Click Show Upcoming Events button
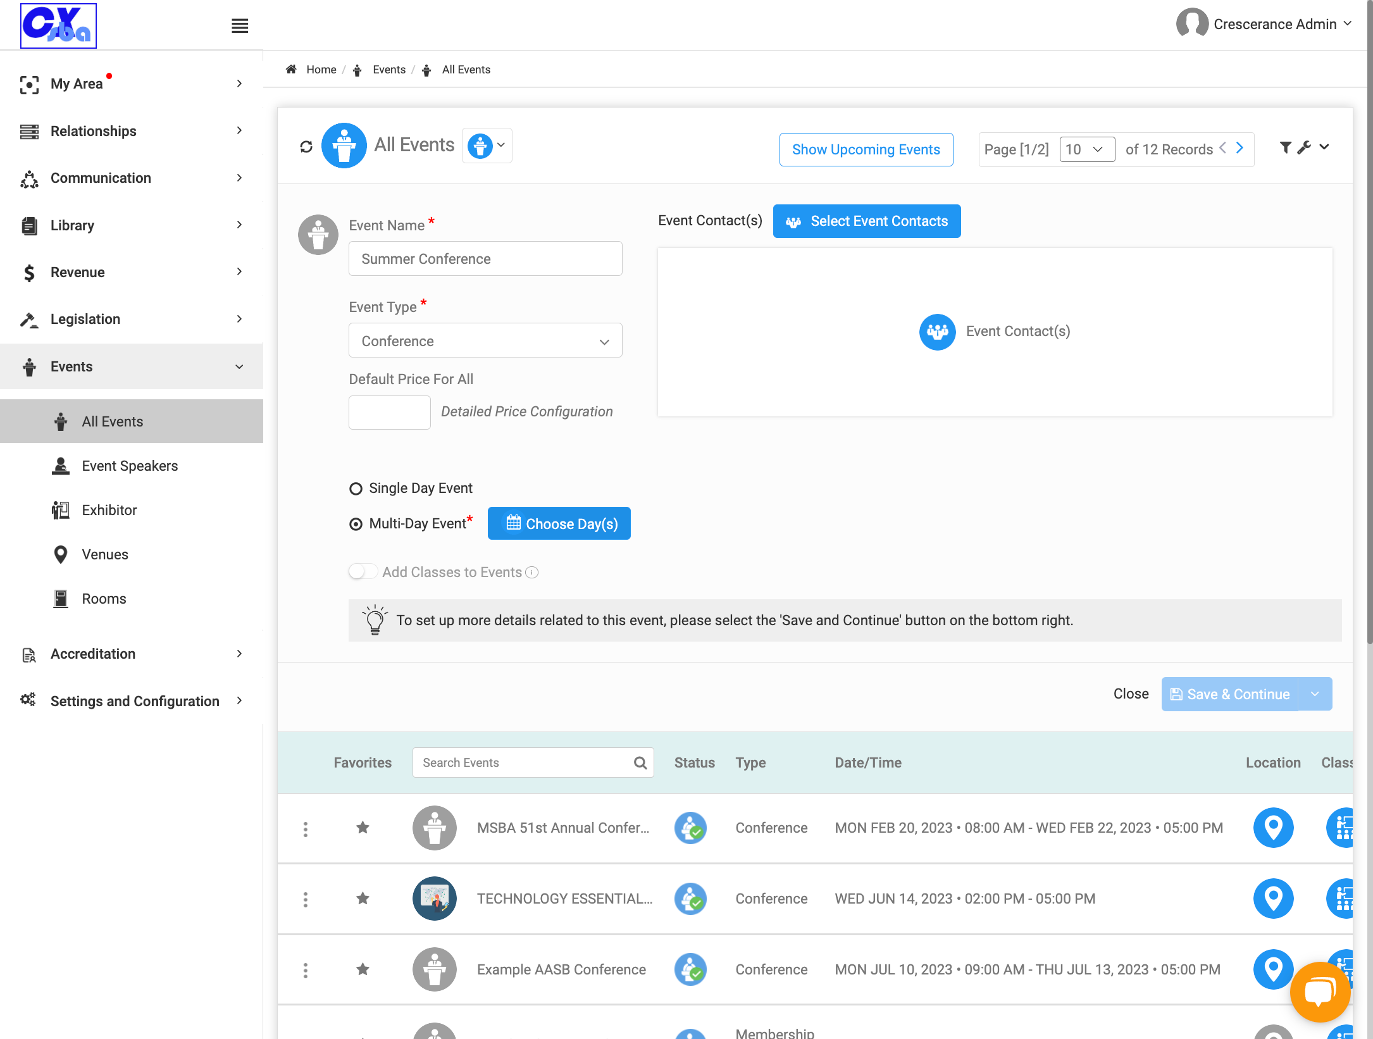Image resolution: width=1373 pixels, height=1039 pixels. pos(866,150)
